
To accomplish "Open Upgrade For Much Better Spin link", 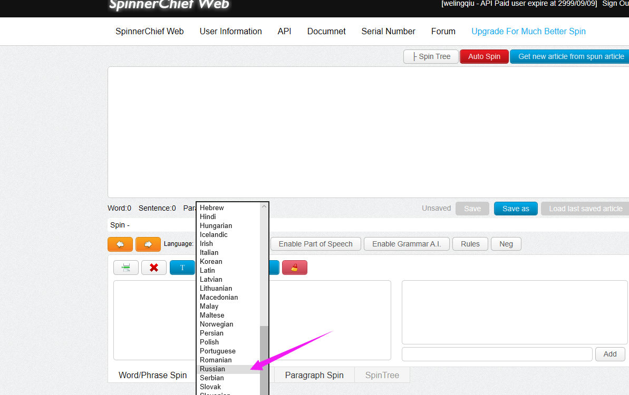I will pyautogui.click(x=528, y=31).
